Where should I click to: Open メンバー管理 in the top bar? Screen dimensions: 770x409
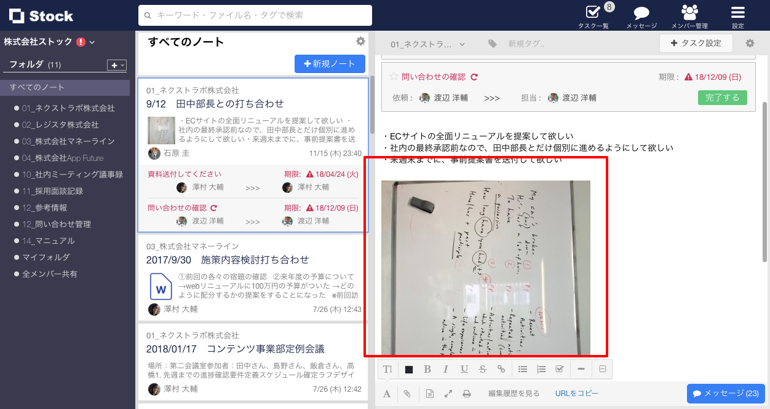pyautogui.click(x=689, y=15)
